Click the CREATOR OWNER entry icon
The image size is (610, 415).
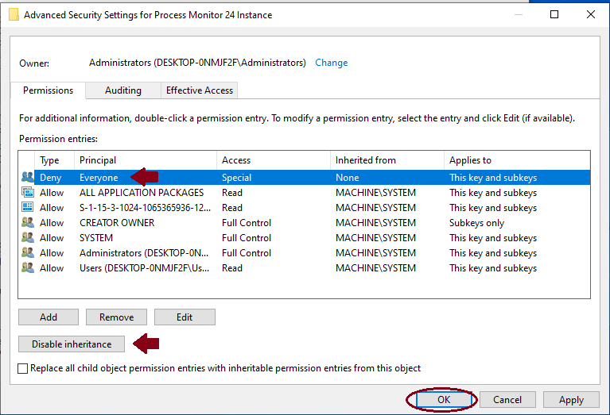click(x=28, y=223)
